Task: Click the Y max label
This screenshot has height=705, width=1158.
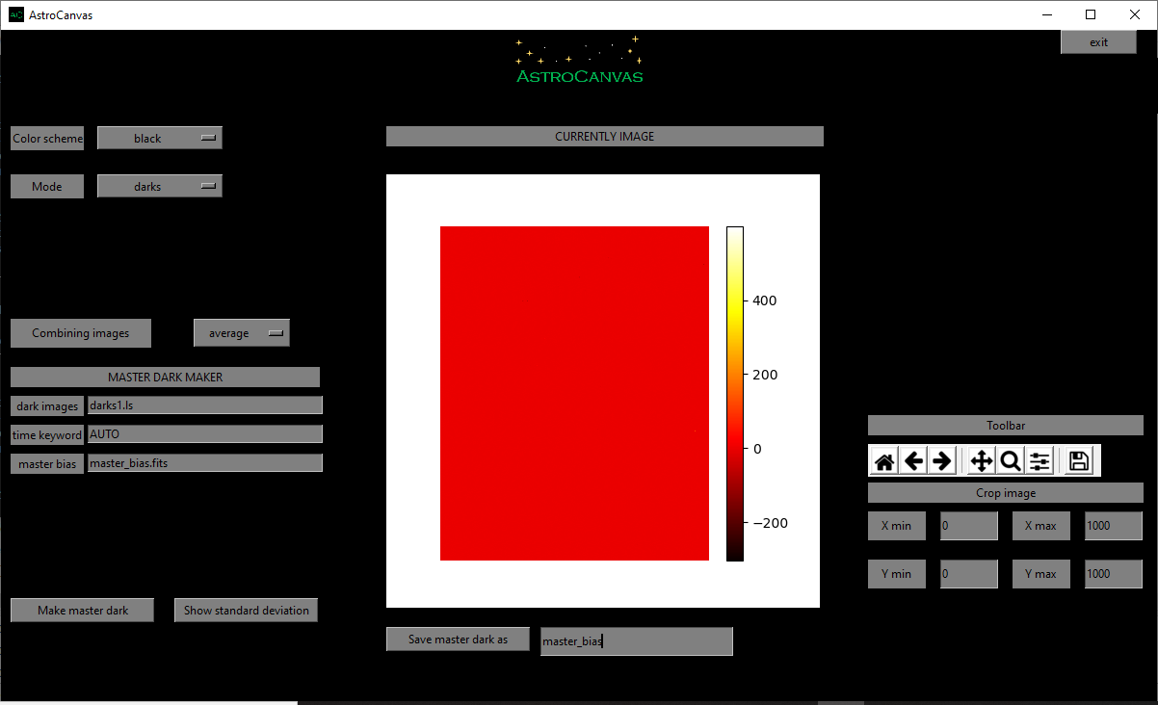Action: (x=1041, y=573)
